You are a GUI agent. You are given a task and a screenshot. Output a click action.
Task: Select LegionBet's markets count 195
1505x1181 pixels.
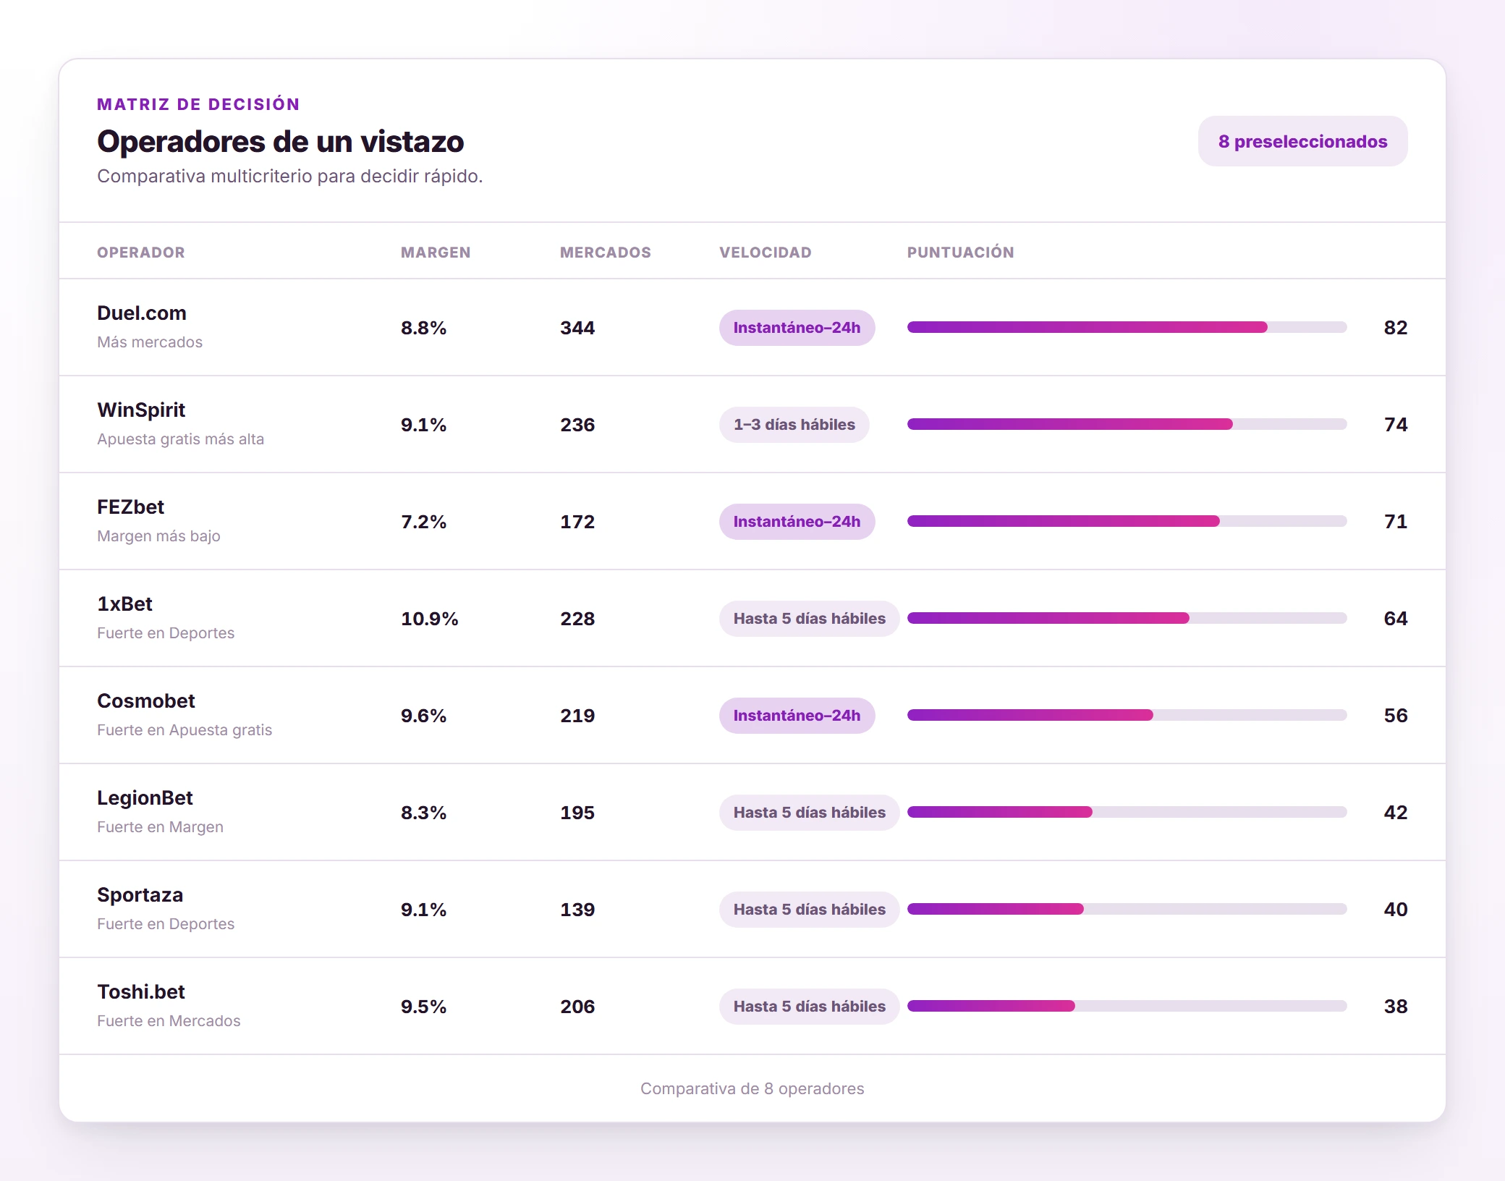pos(577,813)
